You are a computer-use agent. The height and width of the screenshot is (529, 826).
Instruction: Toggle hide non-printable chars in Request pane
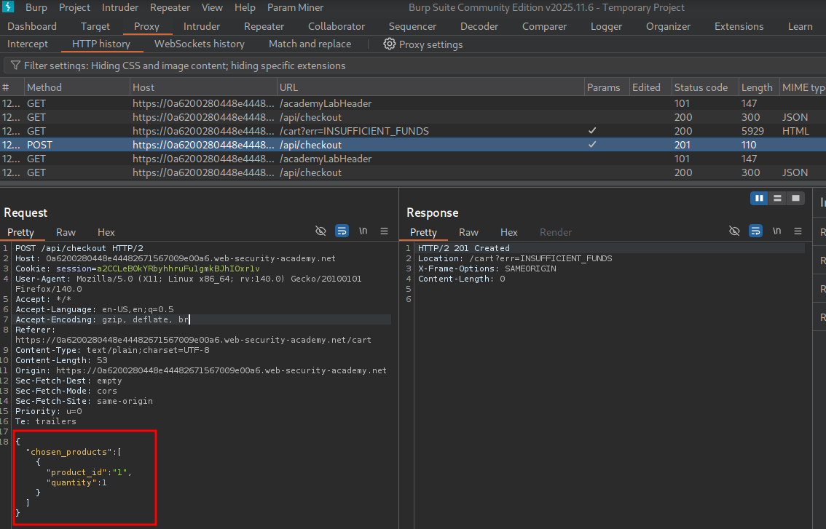click(x=320, y=231)
